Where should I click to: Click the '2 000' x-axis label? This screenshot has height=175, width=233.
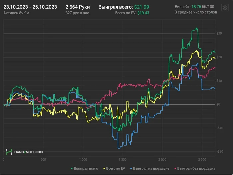(162, 160)
